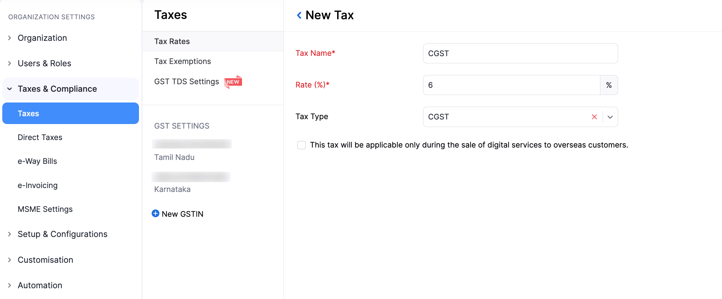Open GST TDS Settings
722x299 pixels.
[186, 82]
